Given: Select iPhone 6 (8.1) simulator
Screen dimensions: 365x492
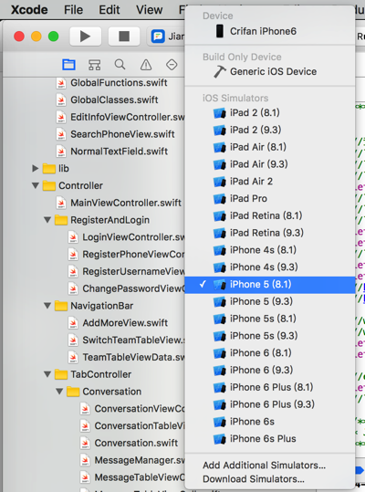Looking at the screenshot, I should pos(270,353).
